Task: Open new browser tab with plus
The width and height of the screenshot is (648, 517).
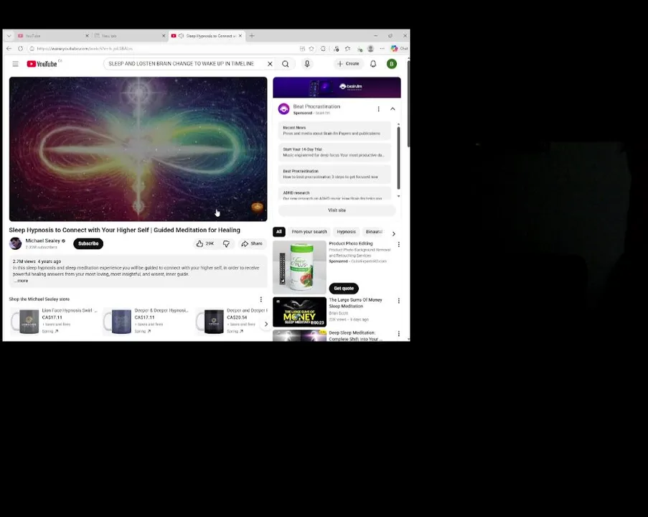Action: tap(252, 36)
